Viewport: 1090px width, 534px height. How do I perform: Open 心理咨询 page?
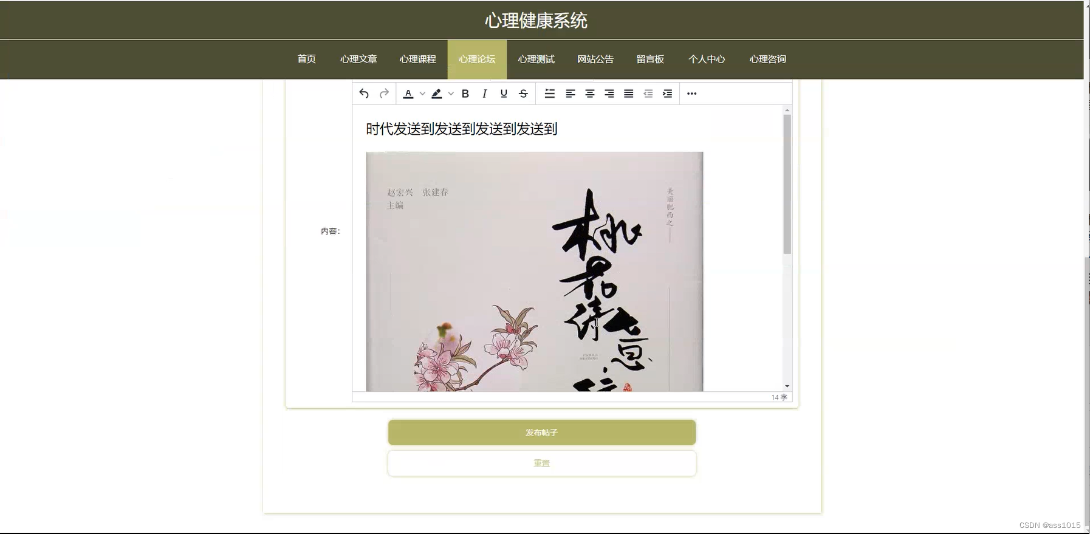click(x=767, y=59)
